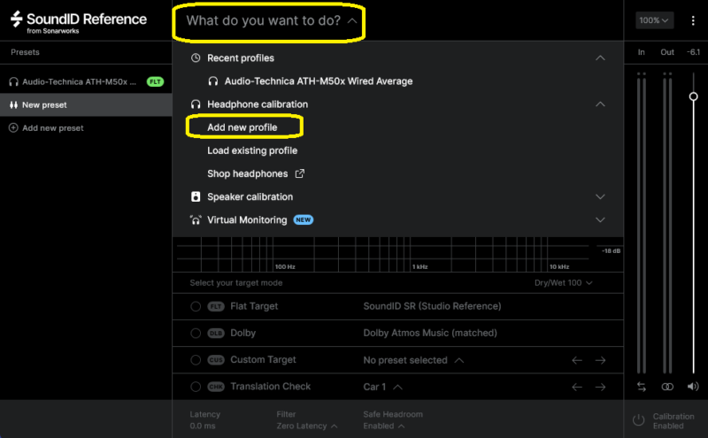This screenshot has width=708, height=438.
Task: Click the swap channels icon below meters
Action: 641,387
